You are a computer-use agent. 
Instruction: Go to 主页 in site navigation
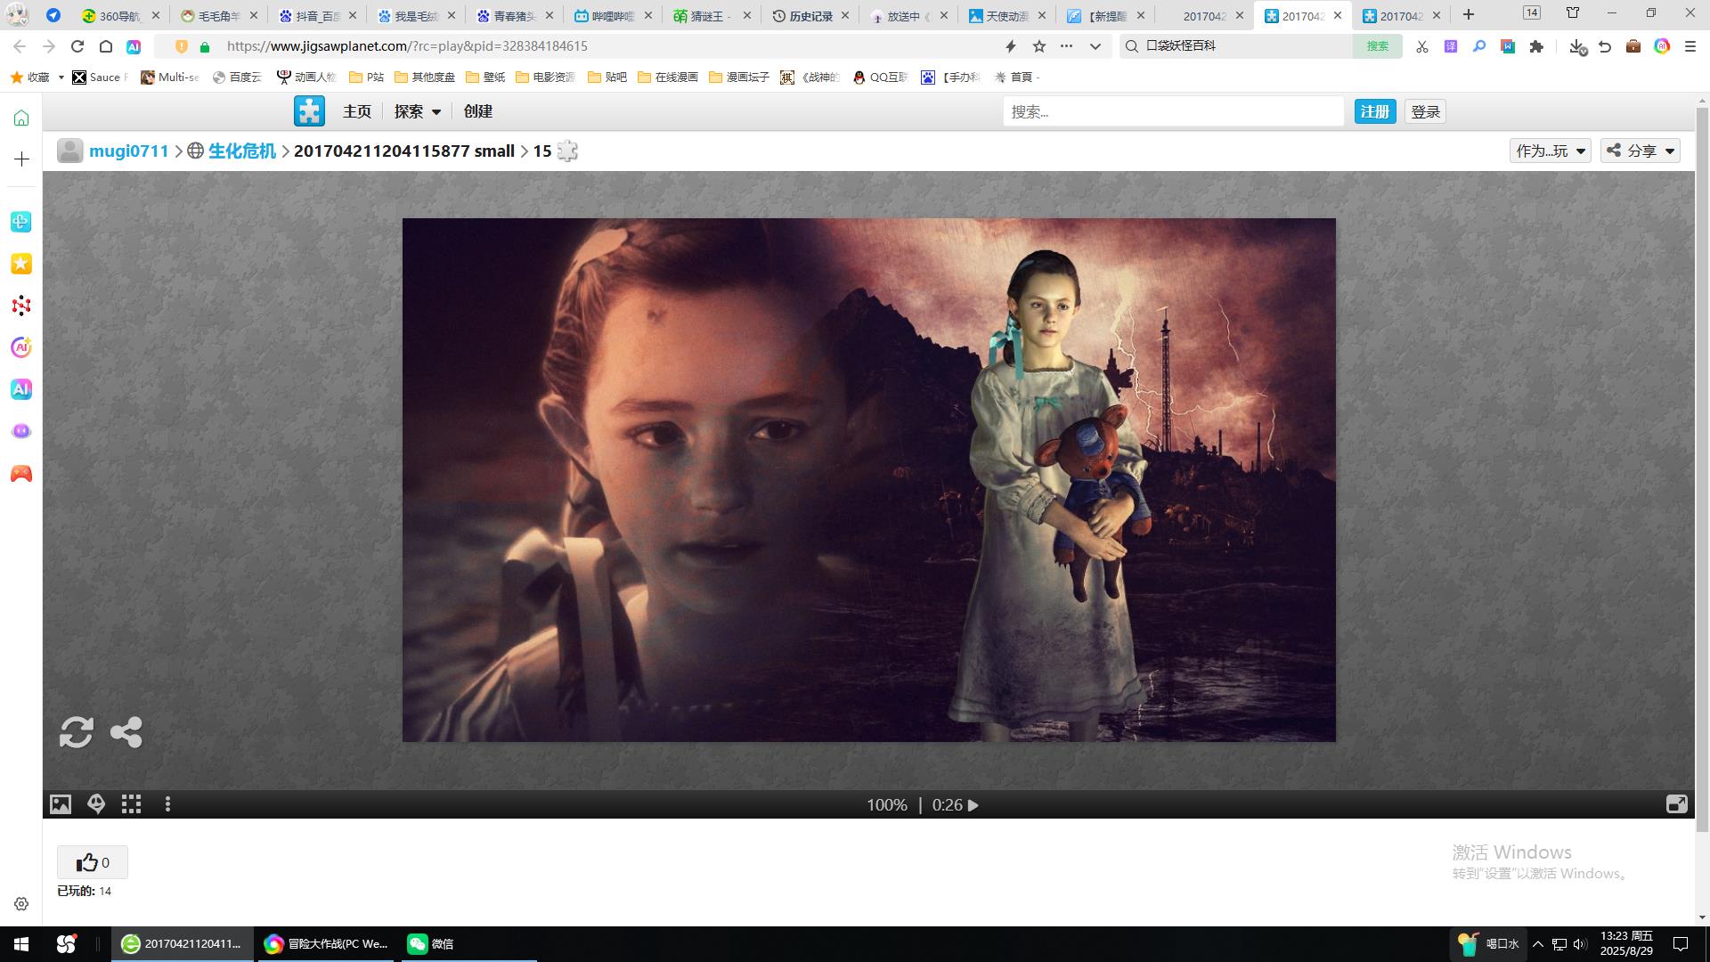pos(357,111)
